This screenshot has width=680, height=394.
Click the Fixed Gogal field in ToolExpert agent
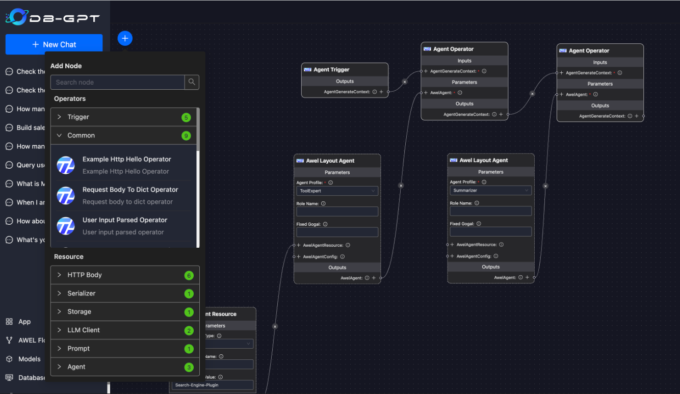tap(337, 232)
